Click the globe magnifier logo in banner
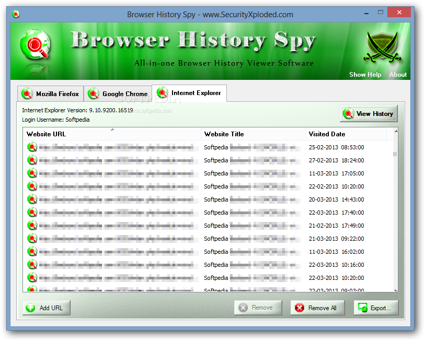 pos(36,44)
